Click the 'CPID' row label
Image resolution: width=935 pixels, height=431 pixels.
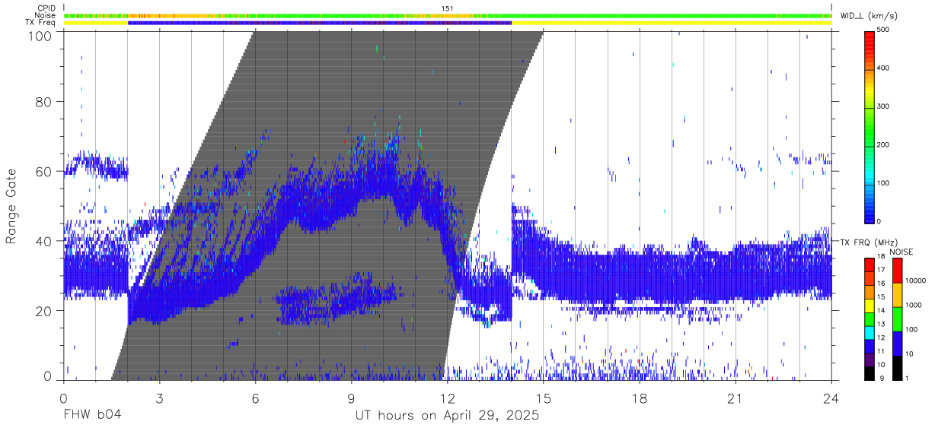pos(47,8)
